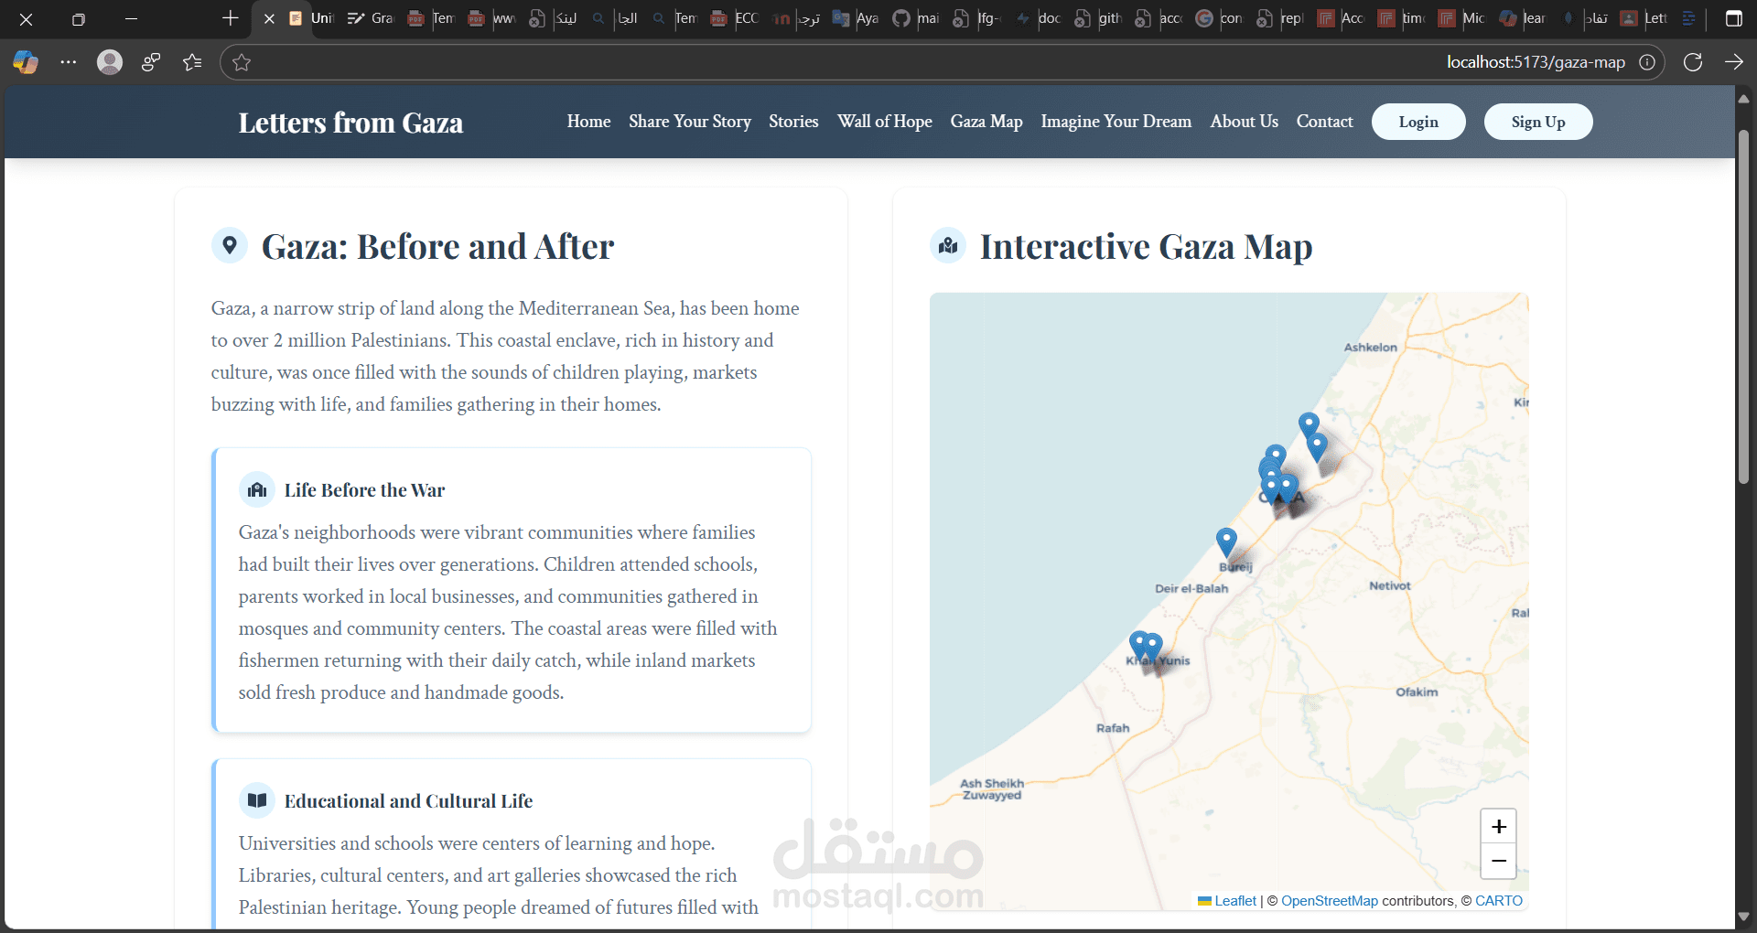Click the book icon beside 'Educational and Cultural Life'
1757x933 pixels.
point(257,800)
